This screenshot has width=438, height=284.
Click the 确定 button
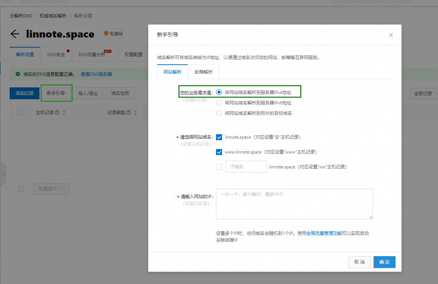coord(384,262)
